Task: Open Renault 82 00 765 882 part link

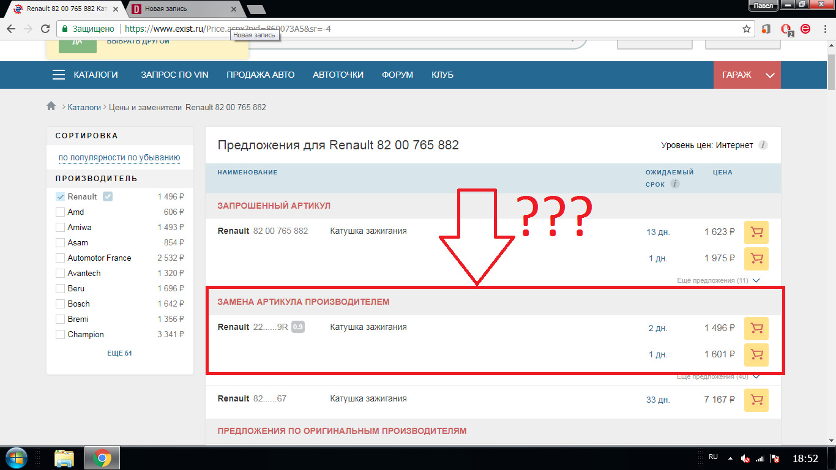Action: [x=263, y=231]
